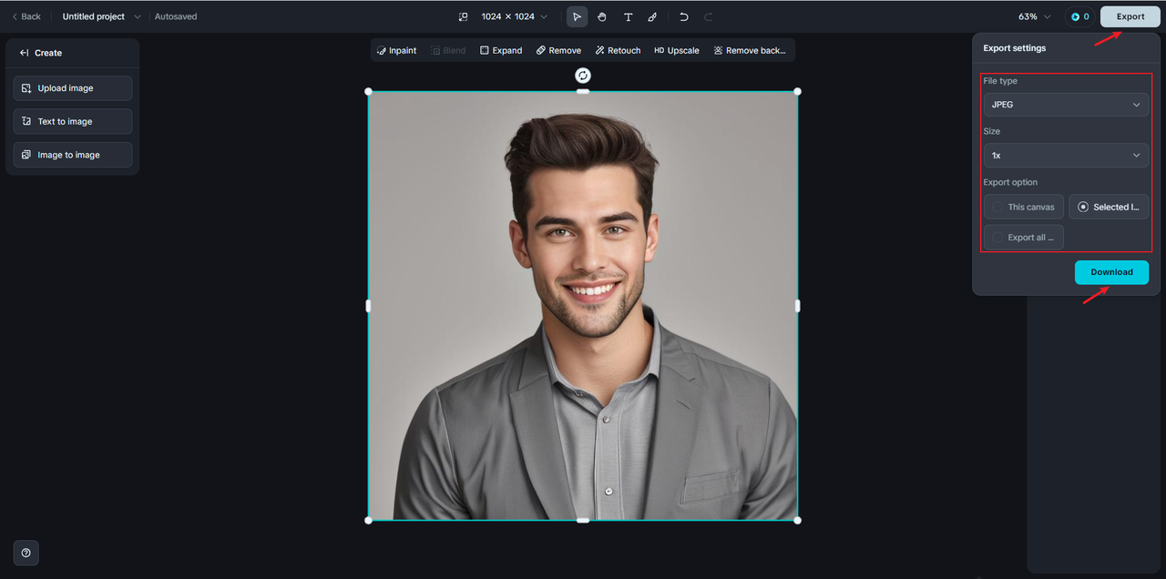
Task: Choose Image to image
Action: 73,155
